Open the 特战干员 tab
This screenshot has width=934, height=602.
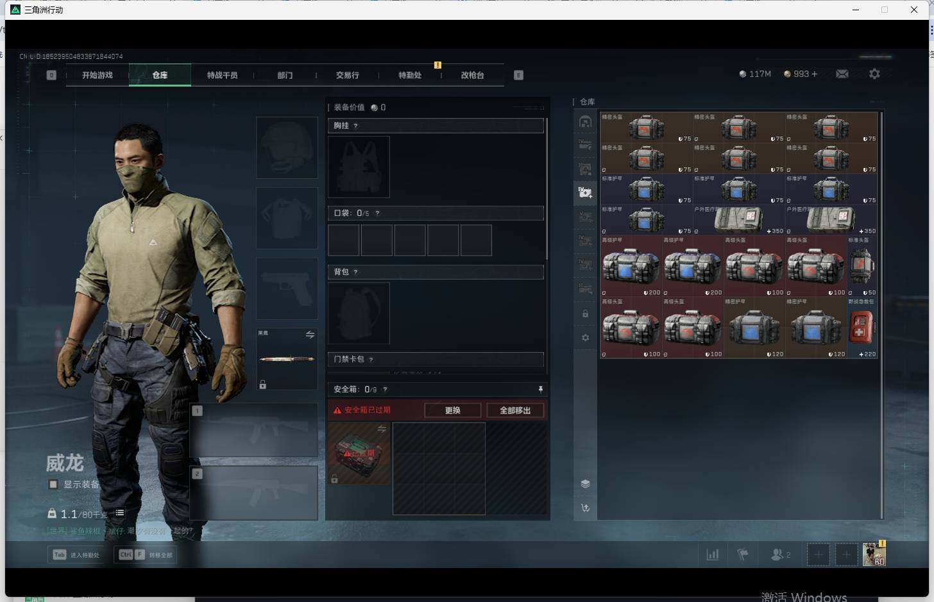pyautogui.click(x=222, y=75)
